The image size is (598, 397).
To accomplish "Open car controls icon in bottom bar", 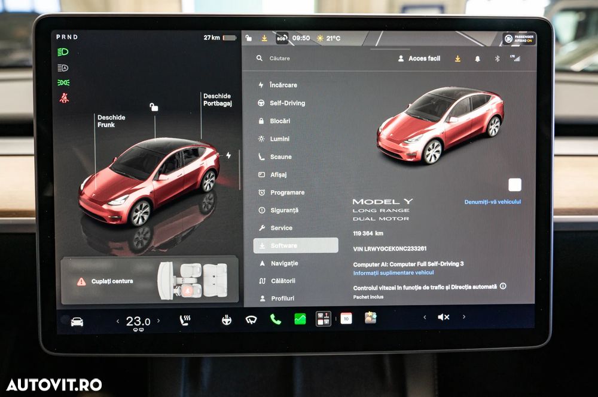I will [77, 322].
